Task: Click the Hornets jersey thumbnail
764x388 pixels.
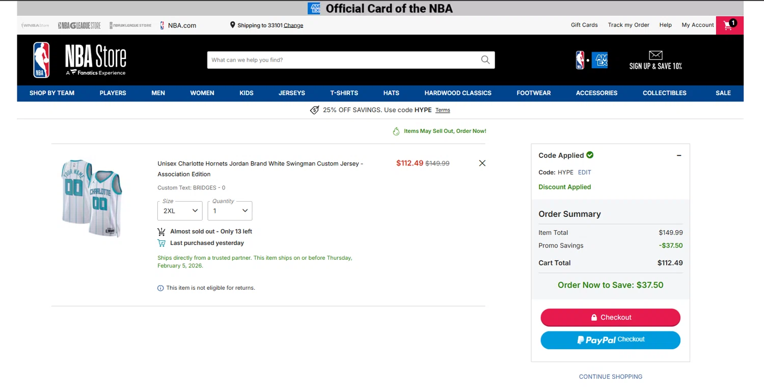Action: point(92,198)
